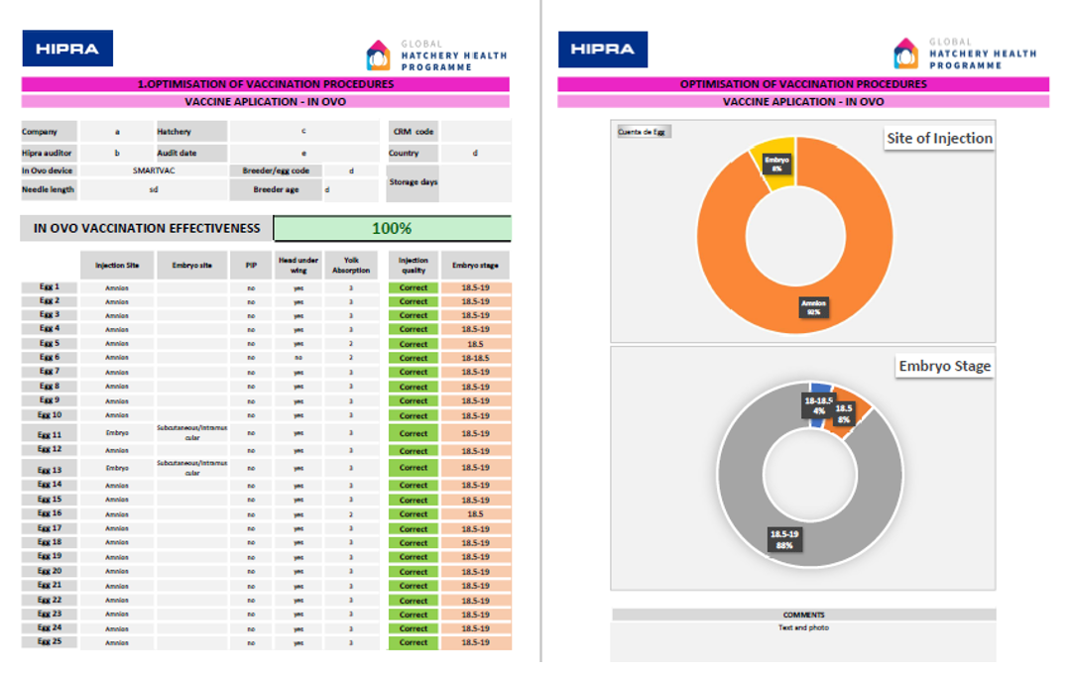Select the Egg 25 row label
The image size is (1069, 674).
pyautogui.click(x=50, y=642)
